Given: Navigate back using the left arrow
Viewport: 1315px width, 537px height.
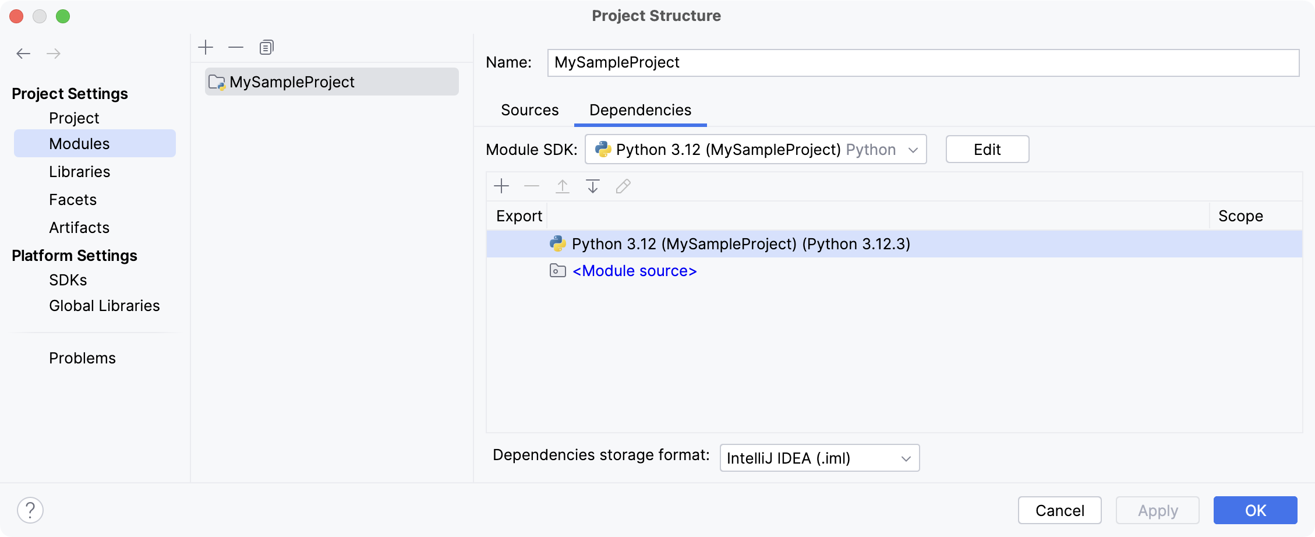Looking at the screenshot, I should pos(23,53).
